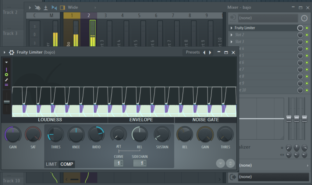
Task: Click the Fruity Limiter slot name
Action: click(245, 28)
